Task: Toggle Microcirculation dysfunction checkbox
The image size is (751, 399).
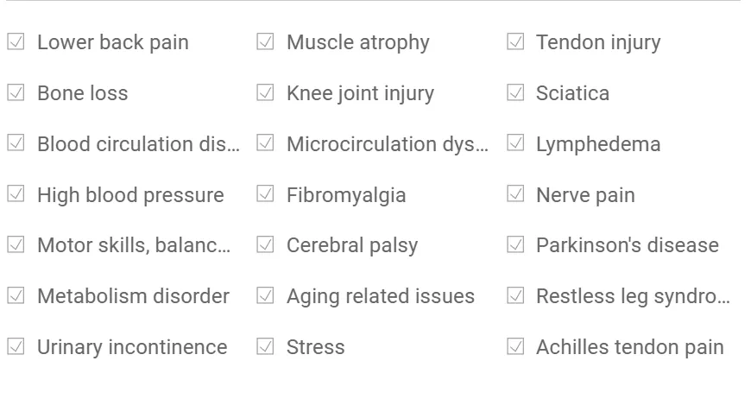Action: (x=265, y=143)
